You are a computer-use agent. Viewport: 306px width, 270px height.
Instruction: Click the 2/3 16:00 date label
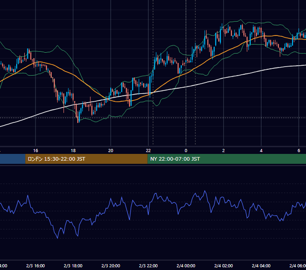click(36, 265)
